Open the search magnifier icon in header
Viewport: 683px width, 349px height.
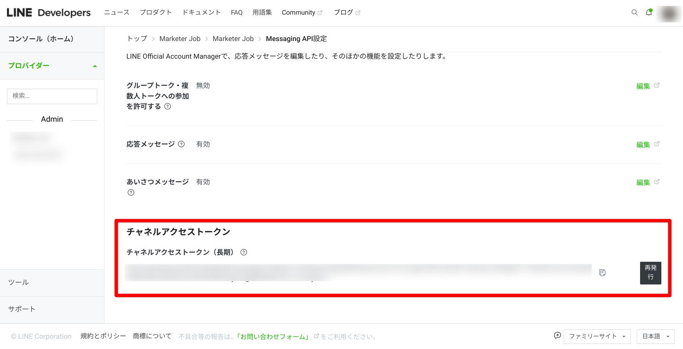pos(634,12)
